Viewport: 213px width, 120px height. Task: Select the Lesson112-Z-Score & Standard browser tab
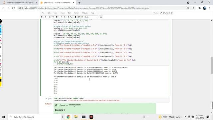[x=57, y=3]
